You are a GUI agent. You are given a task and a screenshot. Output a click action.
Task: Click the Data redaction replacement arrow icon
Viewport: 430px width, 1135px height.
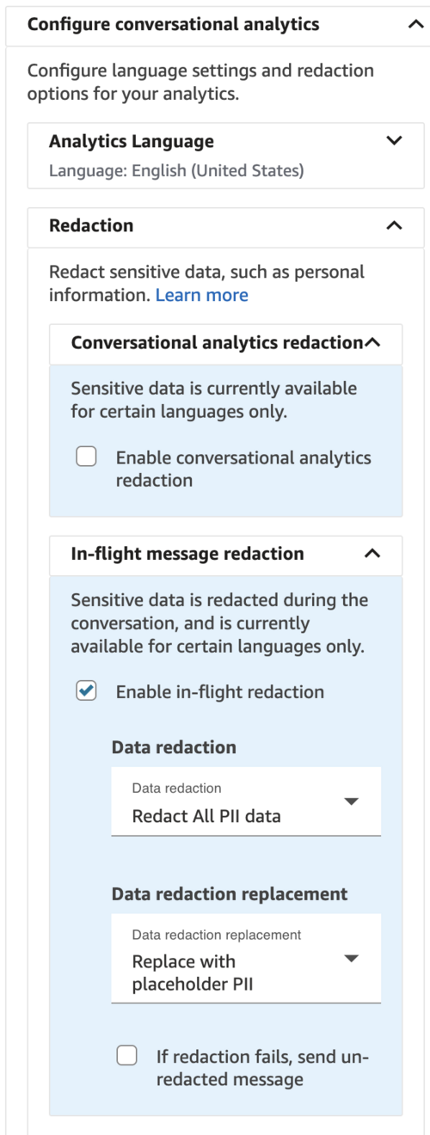tap(351, 959)
